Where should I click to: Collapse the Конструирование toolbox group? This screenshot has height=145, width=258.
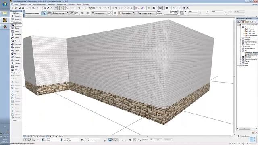tap(12, 22)
